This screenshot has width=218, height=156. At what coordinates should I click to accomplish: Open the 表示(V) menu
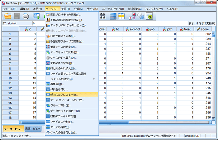click(x=37, y=9)
